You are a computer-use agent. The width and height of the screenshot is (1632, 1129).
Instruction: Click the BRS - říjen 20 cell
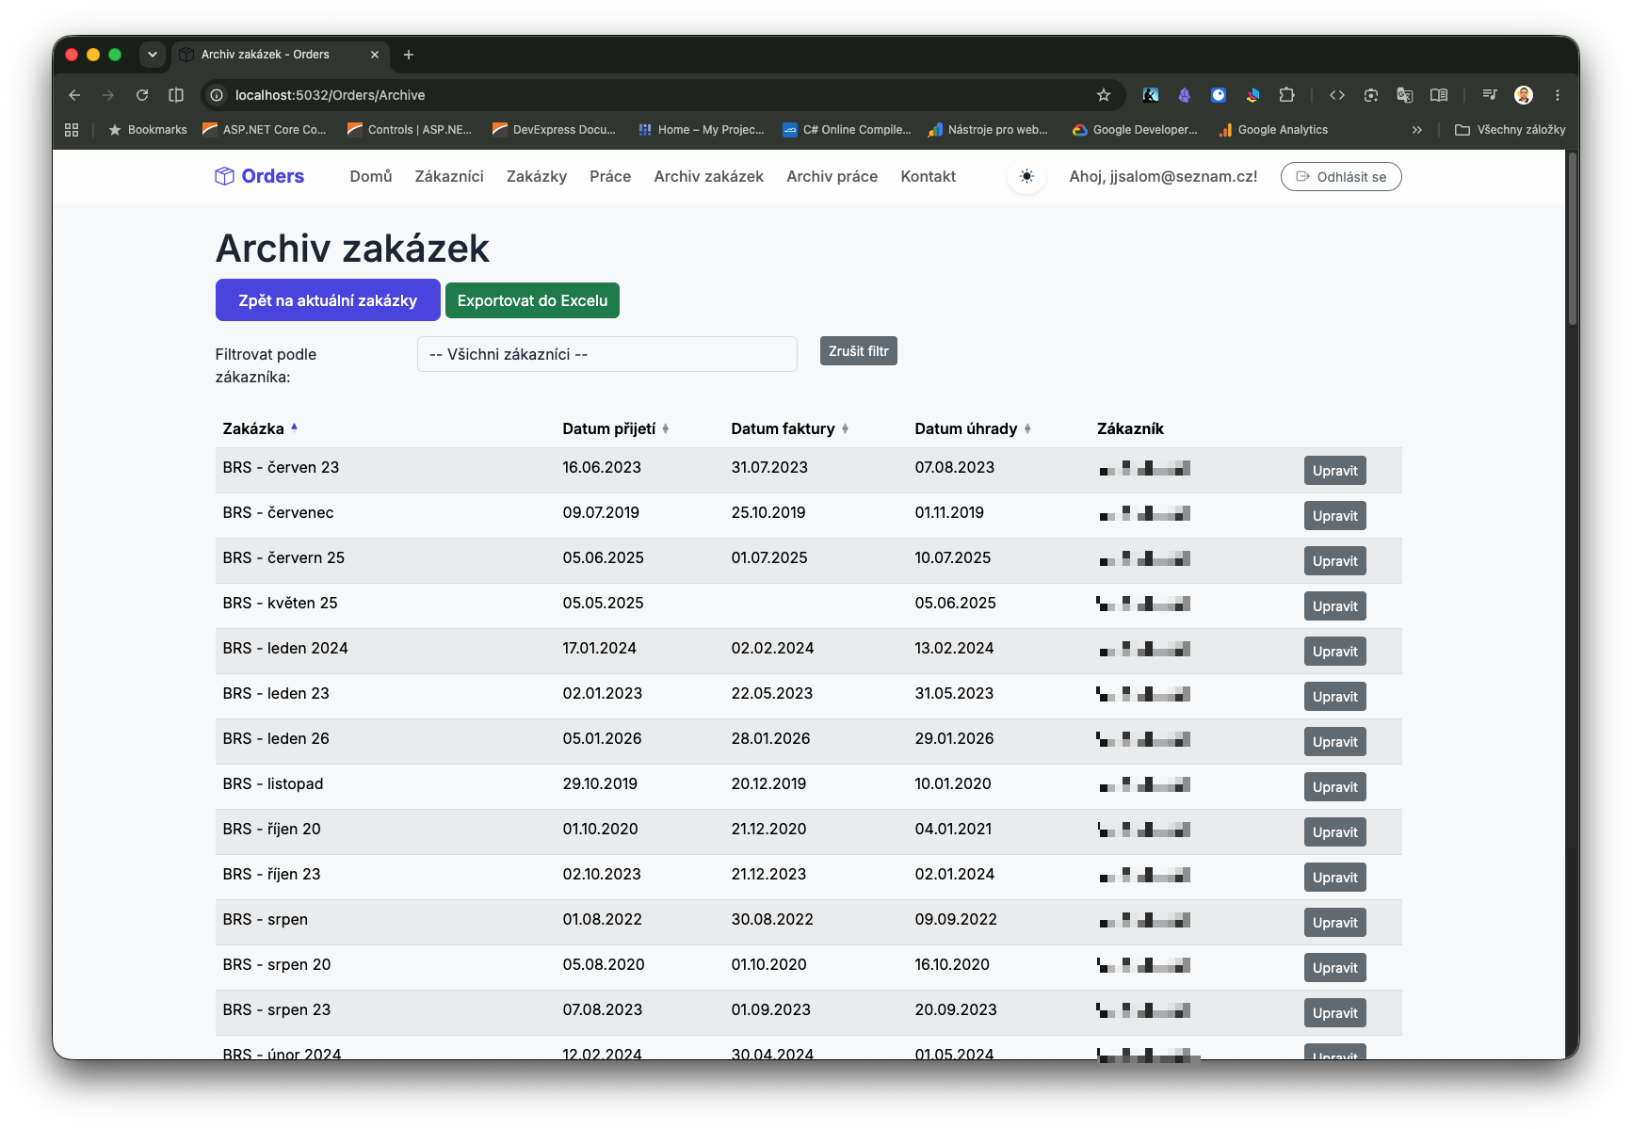pyautogui.click(x=272, y=829)
